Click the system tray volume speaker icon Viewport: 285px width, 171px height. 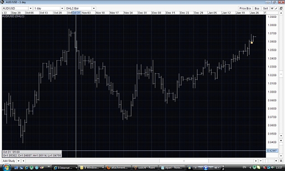pos(273,167)
